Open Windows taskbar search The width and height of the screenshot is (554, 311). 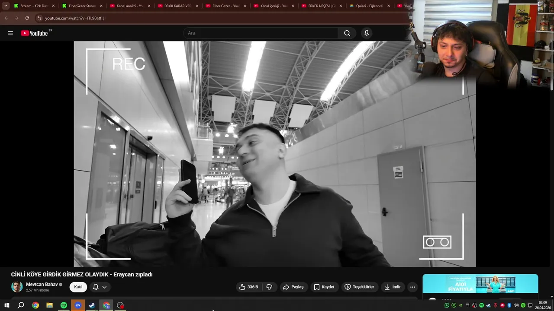pyautogui.click(x=21, y=305)
